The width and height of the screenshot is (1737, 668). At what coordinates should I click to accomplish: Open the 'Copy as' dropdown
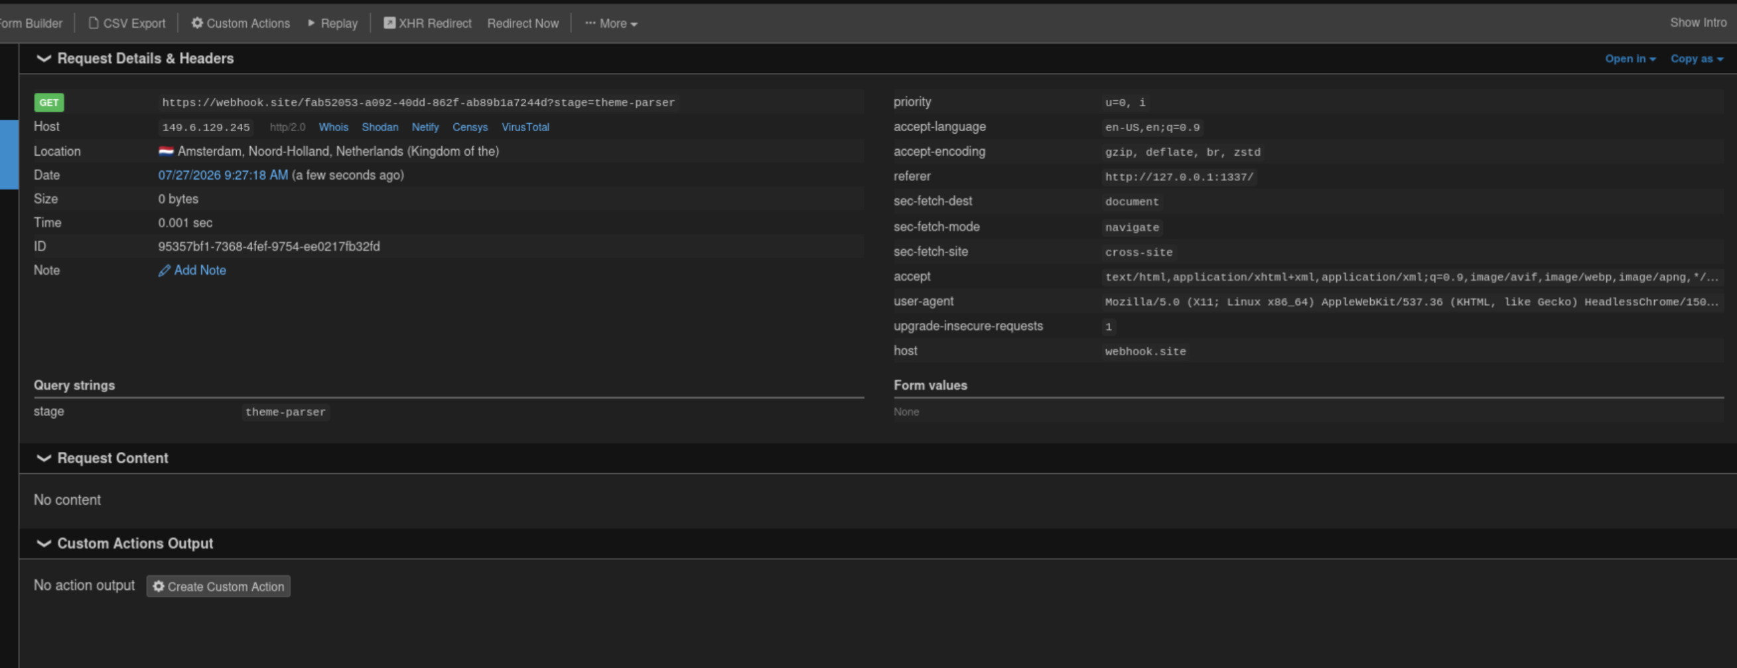pyautogui.click(x=1697, y=58)
